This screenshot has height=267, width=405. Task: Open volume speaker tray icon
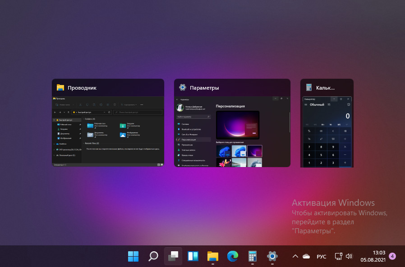point(349,256)
